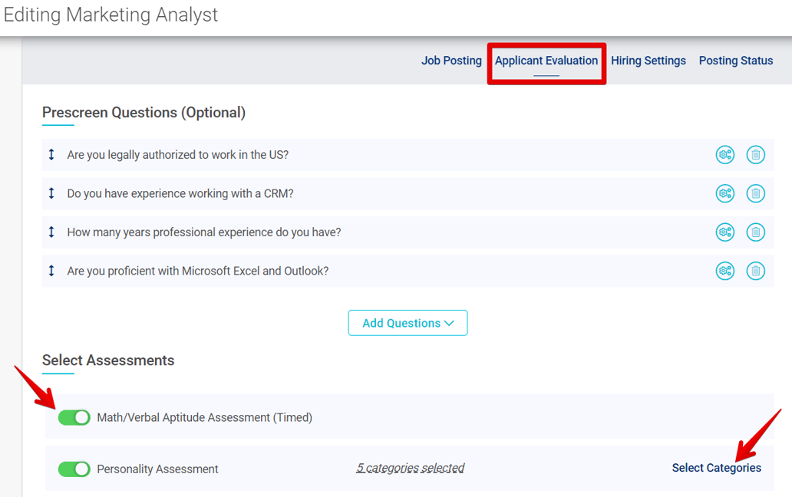Image resolution: width=792 pixels, height=497 pixels.
Task: Open the "5 categories selected" link
Action: pos(410,468)
